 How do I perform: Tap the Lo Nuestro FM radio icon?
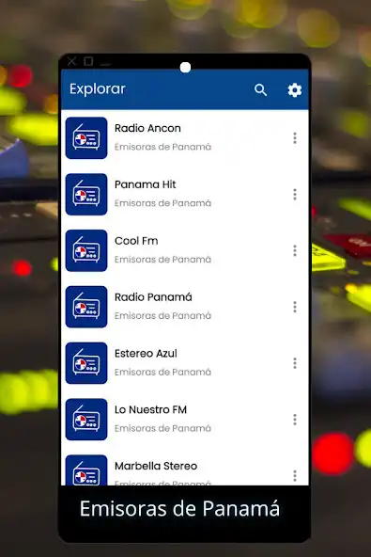86,420
